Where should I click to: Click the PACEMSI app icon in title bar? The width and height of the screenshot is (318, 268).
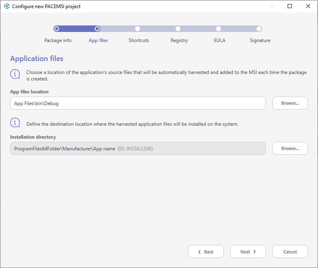click(x=7, y=6)
